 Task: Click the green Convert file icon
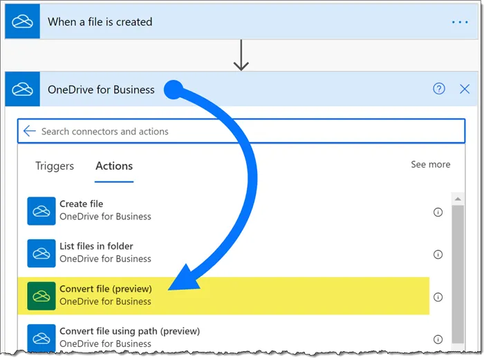[41, 296]
